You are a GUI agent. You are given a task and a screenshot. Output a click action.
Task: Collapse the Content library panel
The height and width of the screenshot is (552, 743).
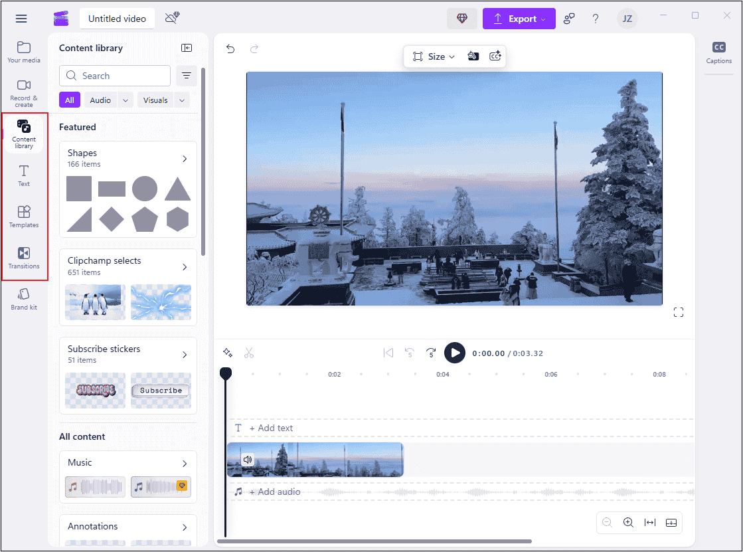pos(186,48)
